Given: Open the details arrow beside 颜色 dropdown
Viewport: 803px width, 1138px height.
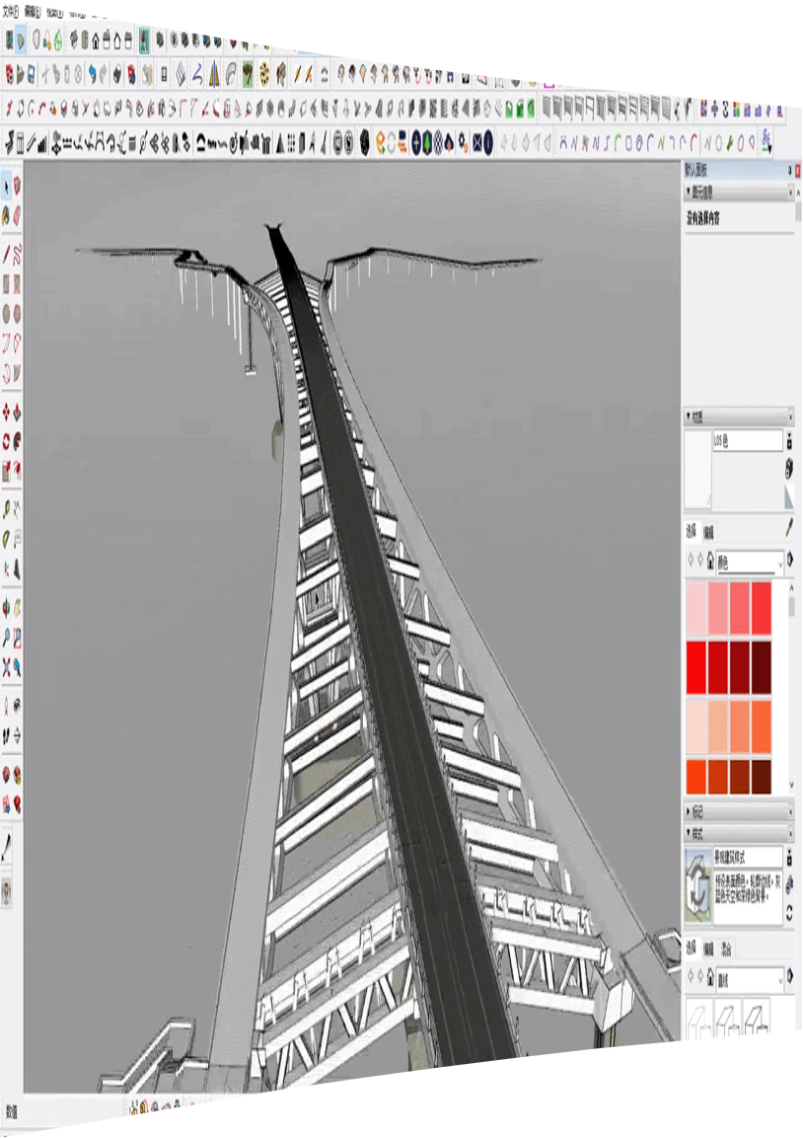Looking at the screenshot, I should tap(789, 560).
